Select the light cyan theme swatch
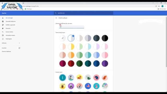167x94 pixels. [x=88, y=46]
